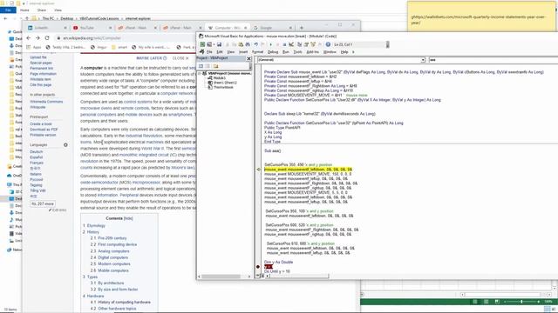Click the highlighted mouseeventf_leftdown code line
Viewport: 558px width, 313px height.
point(308,170)
